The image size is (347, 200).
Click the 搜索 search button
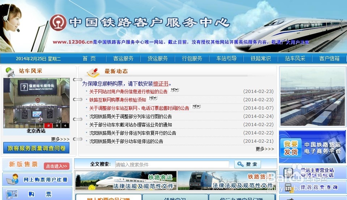coord(247,164)
